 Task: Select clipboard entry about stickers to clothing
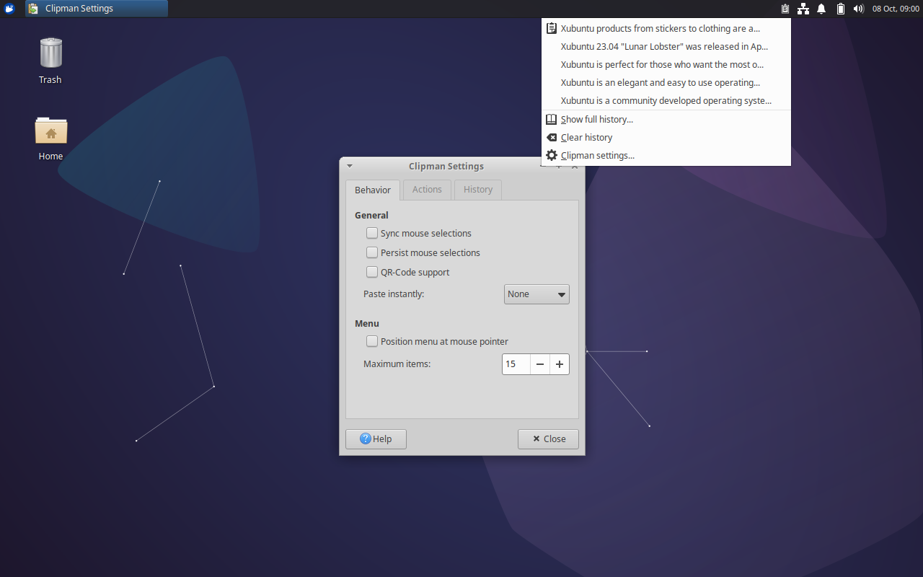(666, 29)
